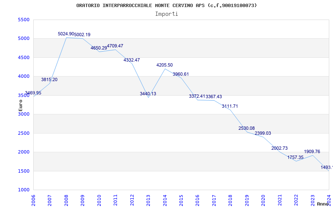This screenshot has width=333, height=208.
Task: Click the 1500 y-axis tick label
Action: 24,171
